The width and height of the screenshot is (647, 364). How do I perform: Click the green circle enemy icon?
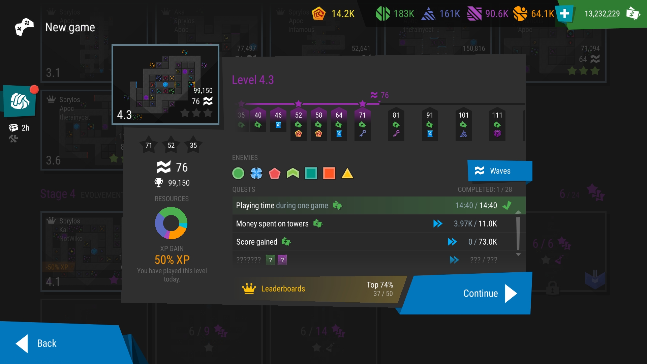click(238, 173)
